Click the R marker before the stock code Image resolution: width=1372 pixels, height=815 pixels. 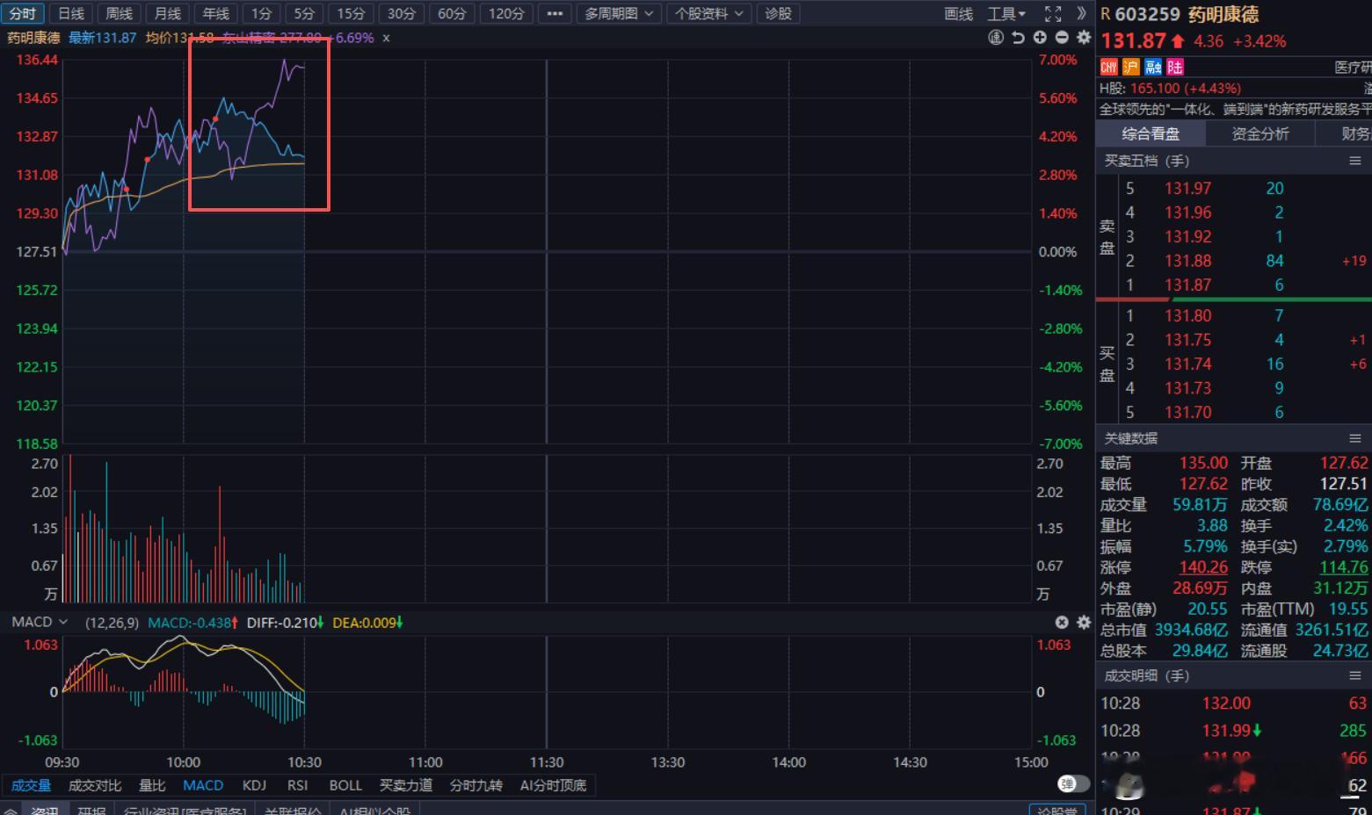click(1106, 14)
